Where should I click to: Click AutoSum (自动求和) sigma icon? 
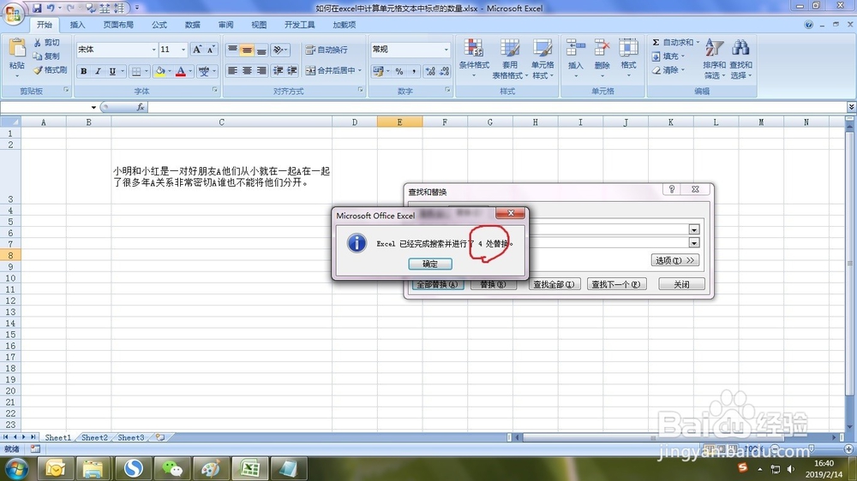pos(656,43)
